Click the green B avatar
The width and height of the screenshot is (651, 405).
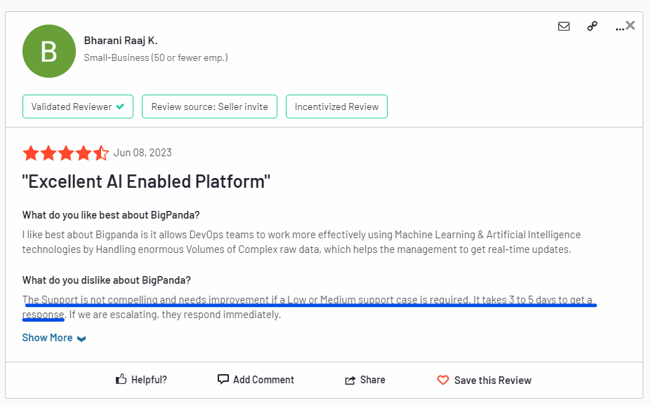(x=49, y=51)
